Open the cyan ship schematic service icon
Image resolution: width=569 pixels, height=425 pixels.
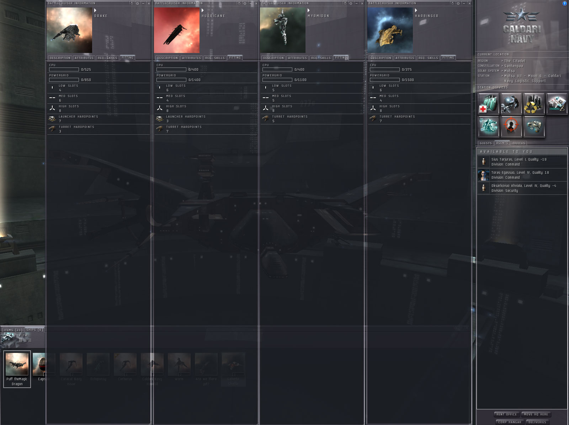coord(489,126)
